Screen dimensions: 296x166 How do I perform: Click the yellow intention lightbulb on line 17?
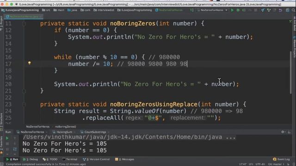pos(29,63)
